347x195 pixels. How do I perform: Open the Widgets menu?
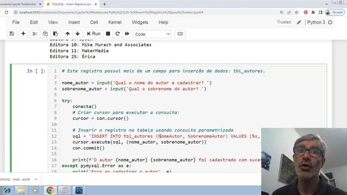[x=140, y=22]
